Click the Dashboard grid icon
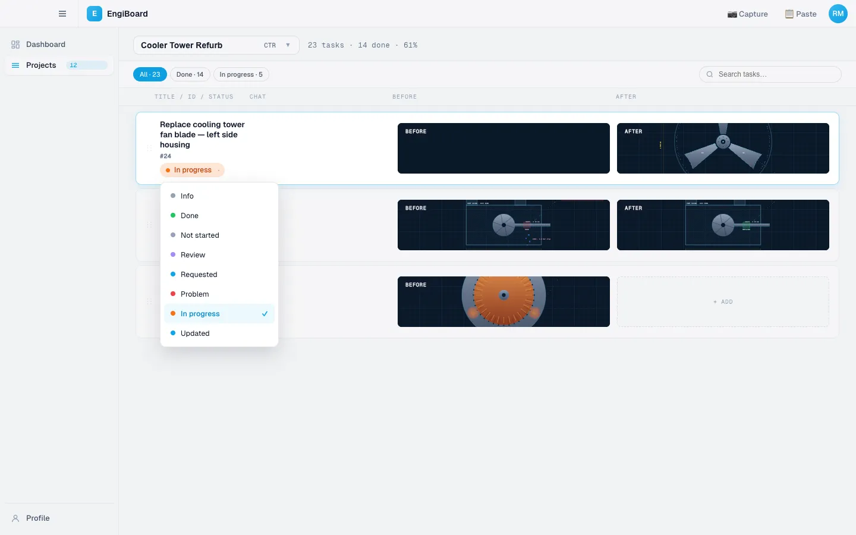The height and width of the screenshot is (535, 856). [15, 45]
